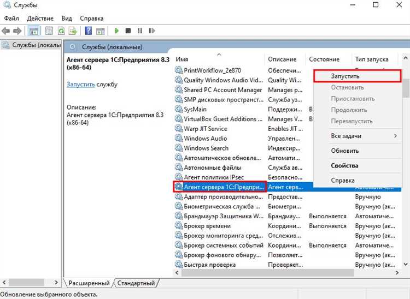Click the Stop service toolbar button

pos(128,31)
